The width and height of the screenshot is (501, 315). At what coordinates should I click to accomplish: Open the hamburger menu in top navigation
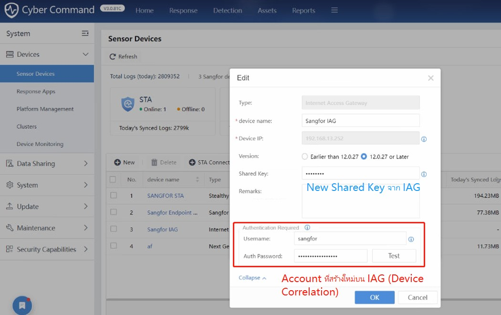334,10
